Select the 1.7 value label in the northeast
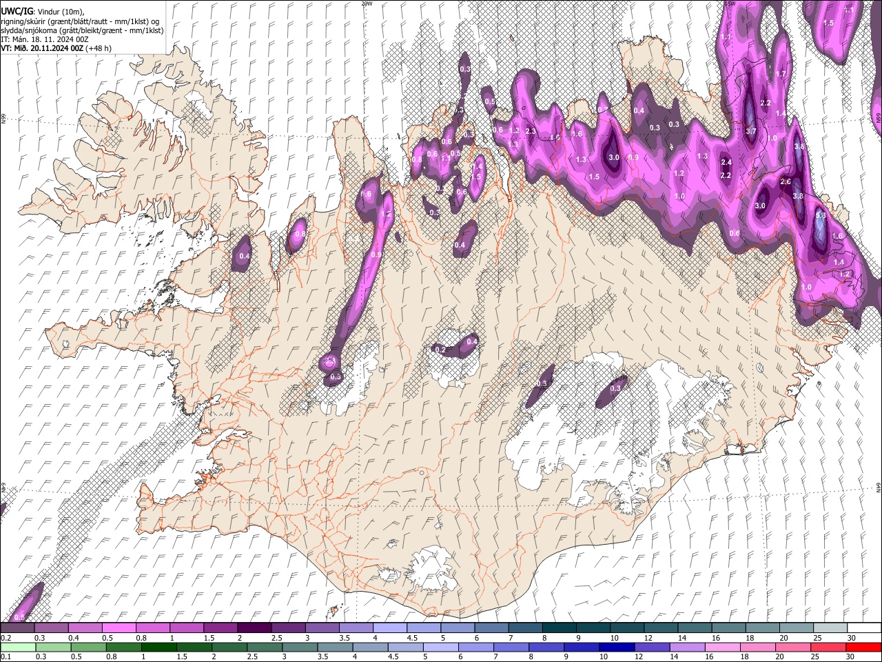Screen dimensions: 882x662 tap(781, 74)
